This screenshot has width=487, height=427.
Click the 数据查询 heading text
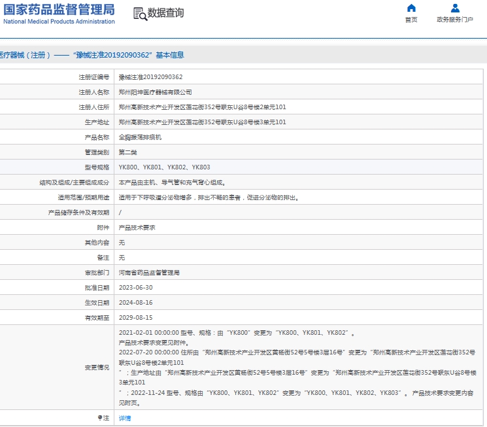coord(165,12)
